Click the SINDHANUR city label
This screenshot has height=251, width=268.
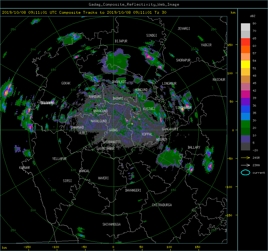(x=183, y=108)
